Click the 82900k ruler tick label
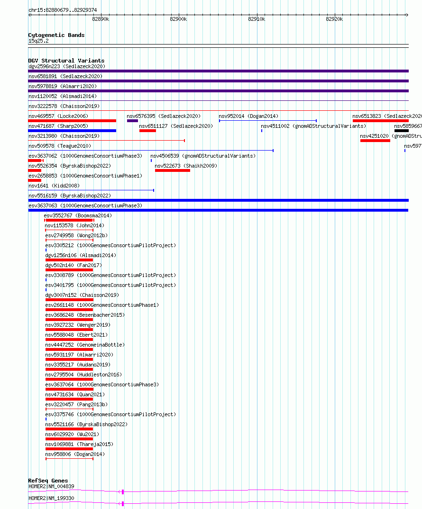 point(178,19)
